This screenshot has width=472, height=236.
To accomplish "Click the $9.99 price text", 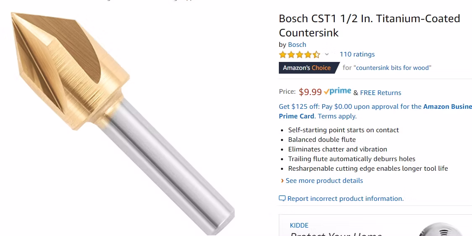I will pyautogui.click(x=310, y=92).
